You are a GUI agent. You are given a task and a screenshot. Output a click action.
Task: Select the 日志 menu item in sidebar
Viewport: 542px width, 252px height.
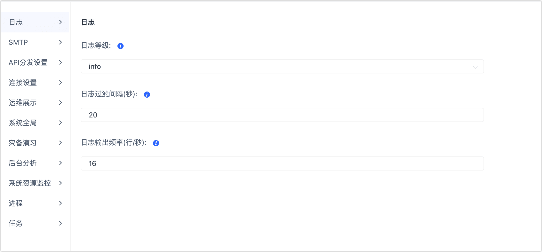point(16,22)
